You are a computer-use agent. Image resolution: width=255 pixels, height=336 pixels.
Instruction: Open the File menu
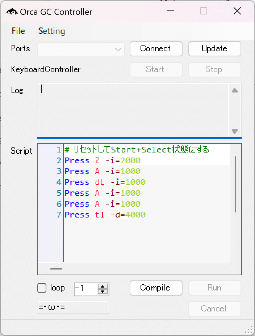(18, 31)
